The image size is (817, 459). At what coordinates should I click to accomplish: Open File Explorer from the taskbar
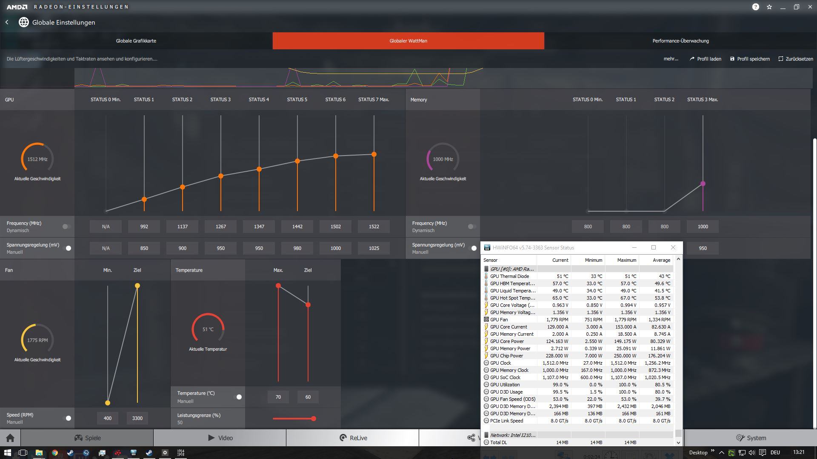[x=39, y=453]
